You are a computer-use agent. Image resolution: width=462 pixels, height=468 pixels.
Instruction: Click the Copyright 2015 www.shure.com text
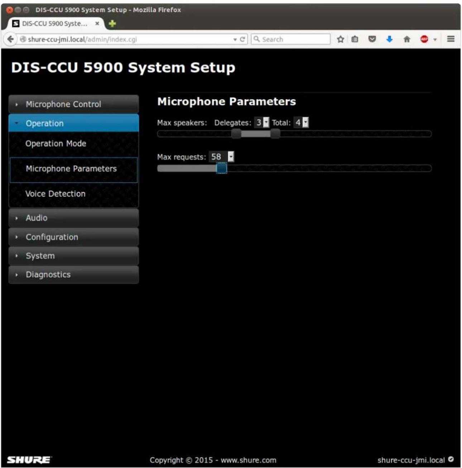pyautogui.click(x=213, y=460)
